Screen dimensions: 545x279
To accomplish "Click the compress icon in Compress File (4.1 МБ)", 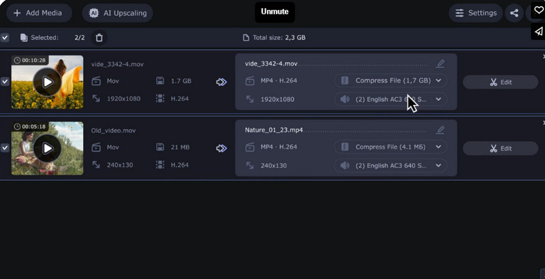I will [x=345, y=147].
